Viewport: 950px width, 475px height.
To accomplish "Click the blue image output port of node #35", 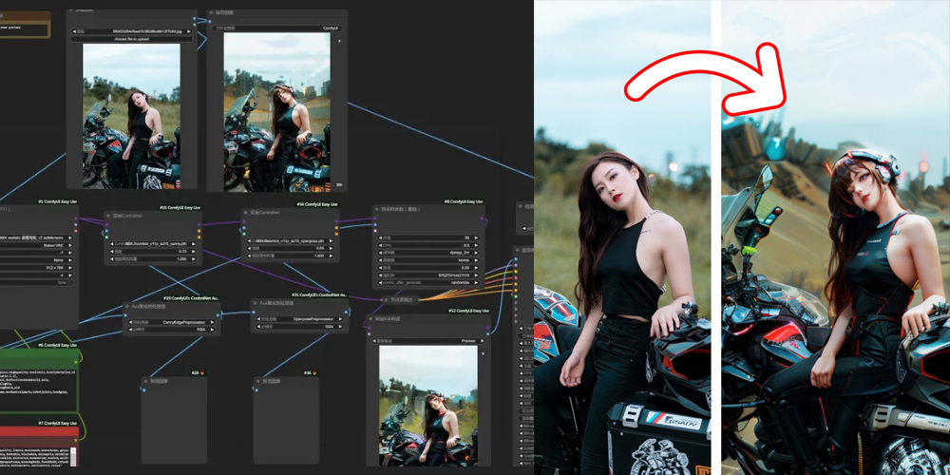I will (x=347, y=311).
